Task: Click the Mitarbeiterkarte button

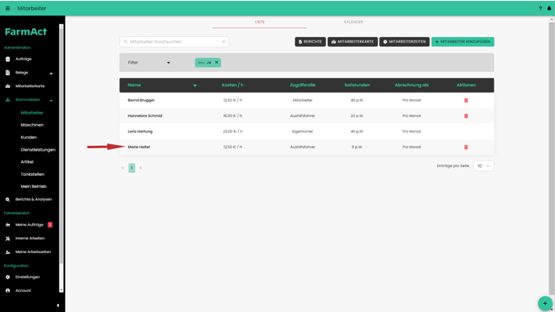Action: 353,42
